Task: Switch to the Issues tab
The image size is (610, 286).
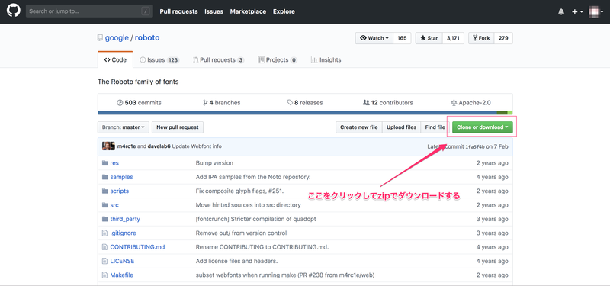Action: coord(159,60)
